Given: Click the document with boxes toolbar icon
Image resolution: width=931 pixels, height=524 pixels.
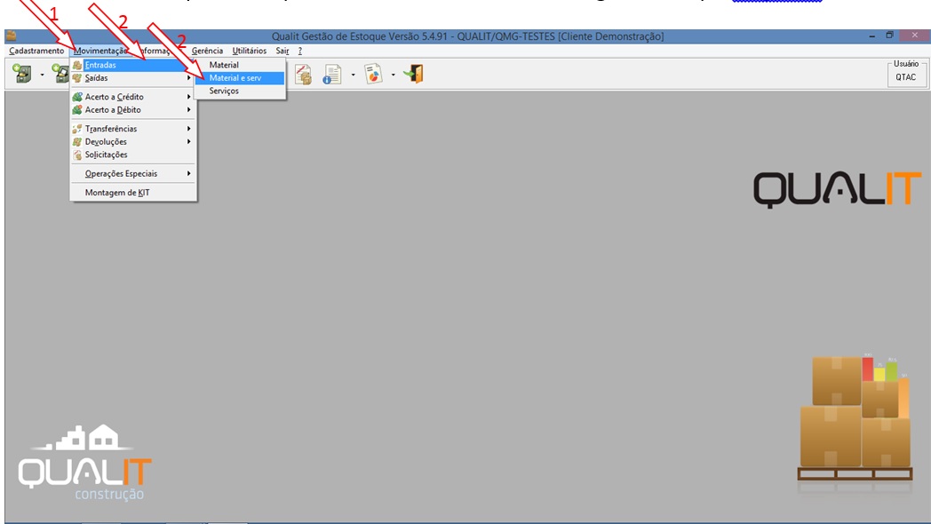Looking at the screenshot, I should (304, 75).
